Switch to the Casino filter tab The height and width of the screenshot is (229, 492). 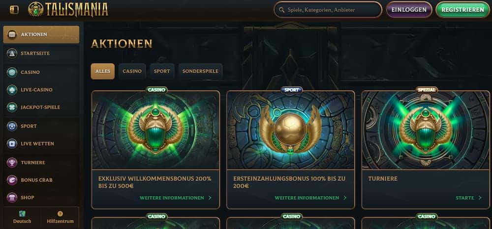(132, 71)
